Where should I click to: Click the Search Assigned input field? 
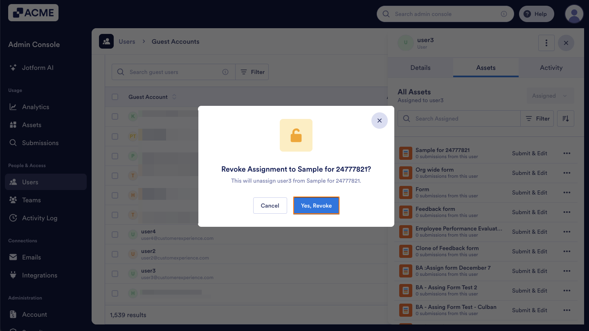tap(458, 118)
